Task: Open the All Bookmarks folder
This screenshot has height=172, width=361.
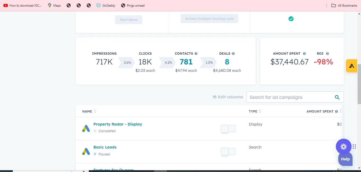Action: coord(344,5)
